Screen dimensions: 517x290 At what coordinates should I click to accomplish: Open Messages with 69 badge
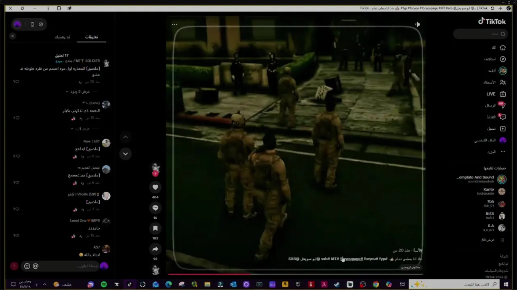[x=502, y=105]
